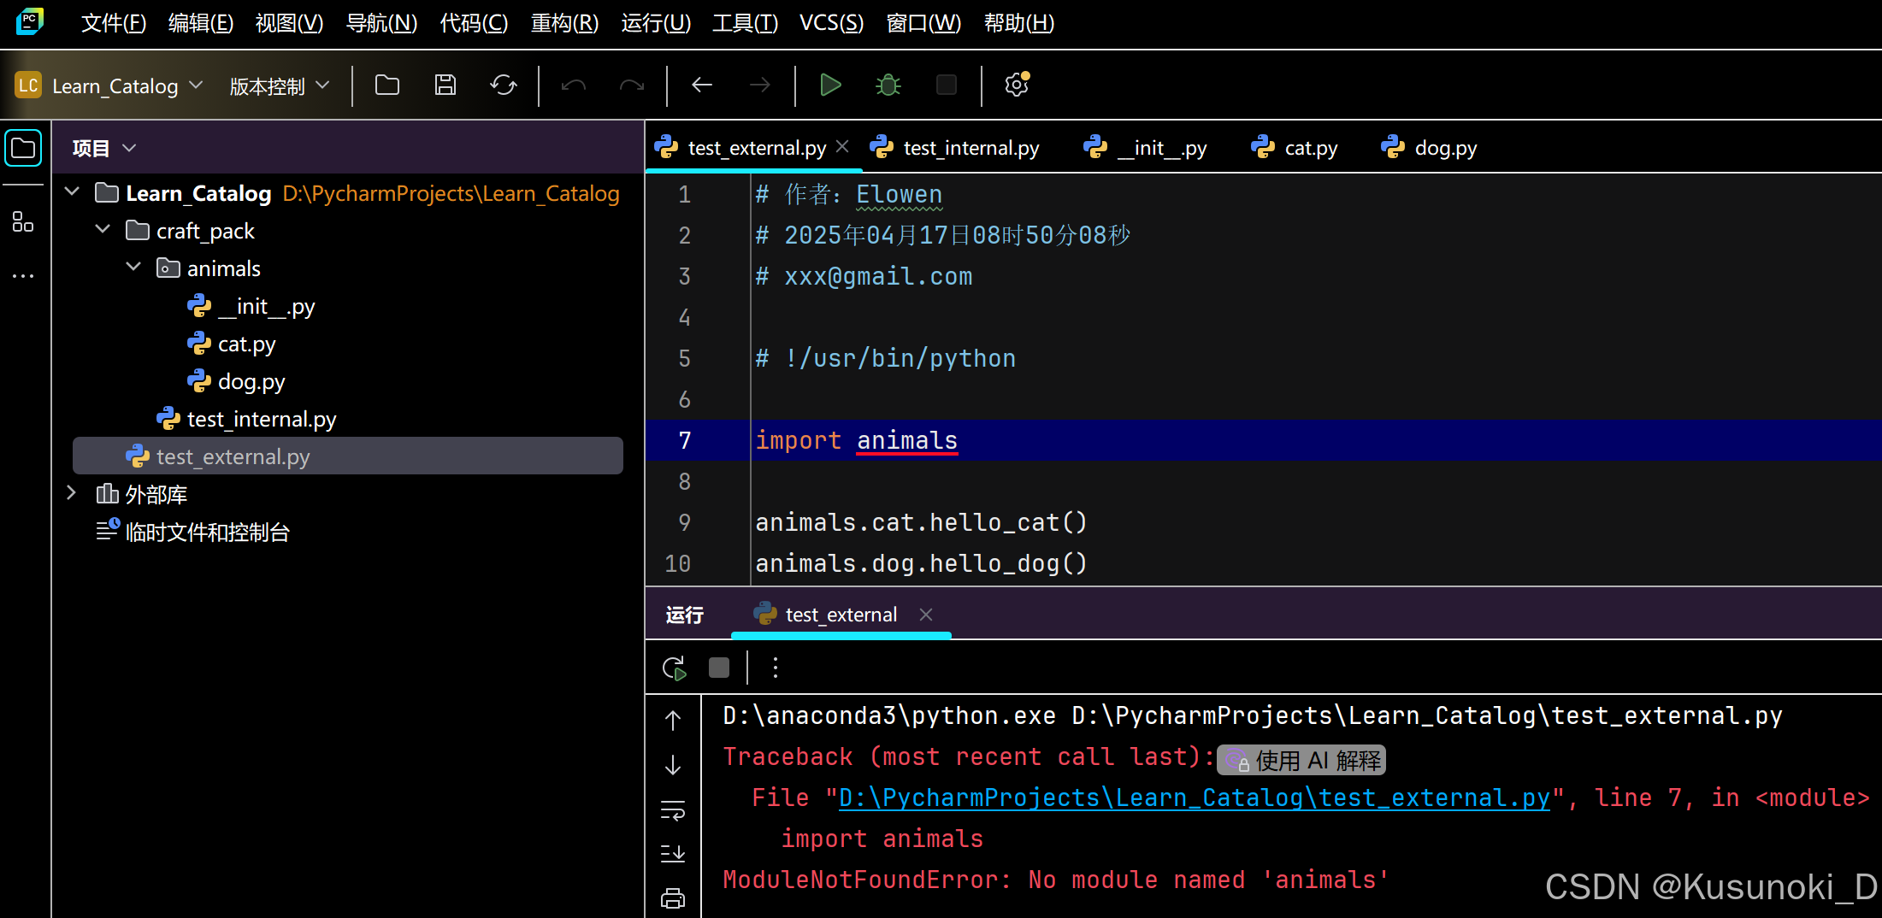Open the 工具(T) menu
The image size is (1882, 918).
745,23
